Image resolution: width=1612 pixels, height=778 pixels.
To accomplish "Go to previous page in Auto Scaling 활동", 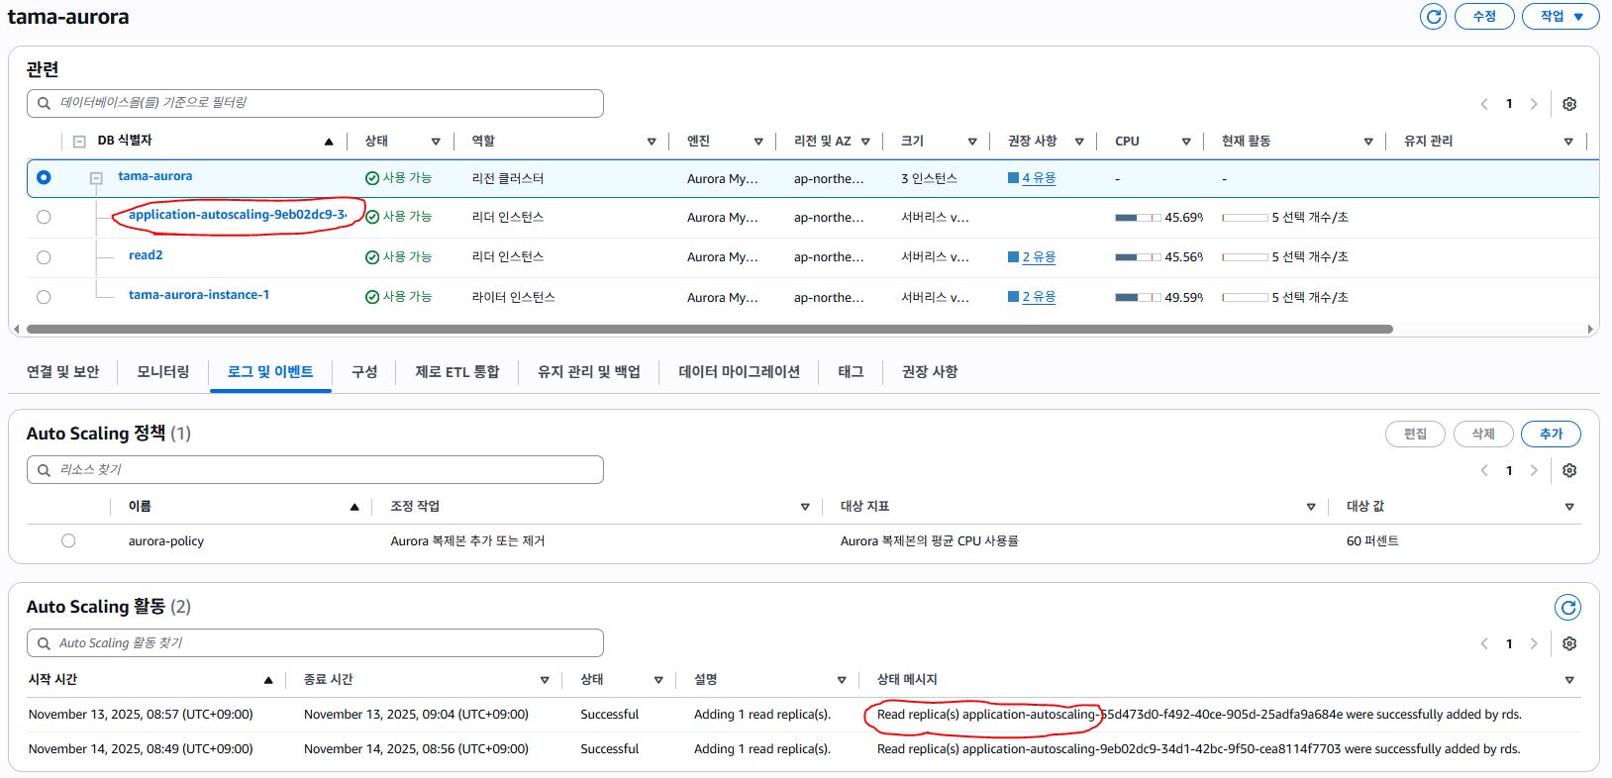I will (x=1484, y=643).
